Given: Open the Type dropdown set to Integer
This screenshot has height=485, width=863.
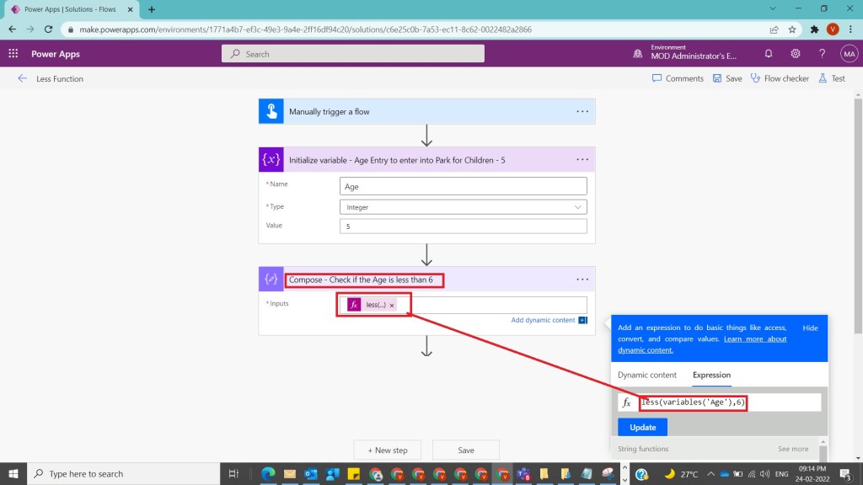Looking at the screenshot, I should pos(463,206).
